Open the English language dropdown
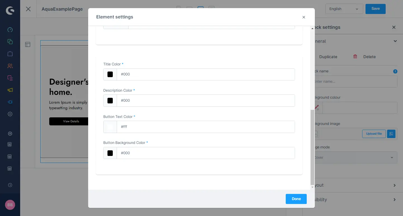The image size is (403, 216). tap(344, 9)
